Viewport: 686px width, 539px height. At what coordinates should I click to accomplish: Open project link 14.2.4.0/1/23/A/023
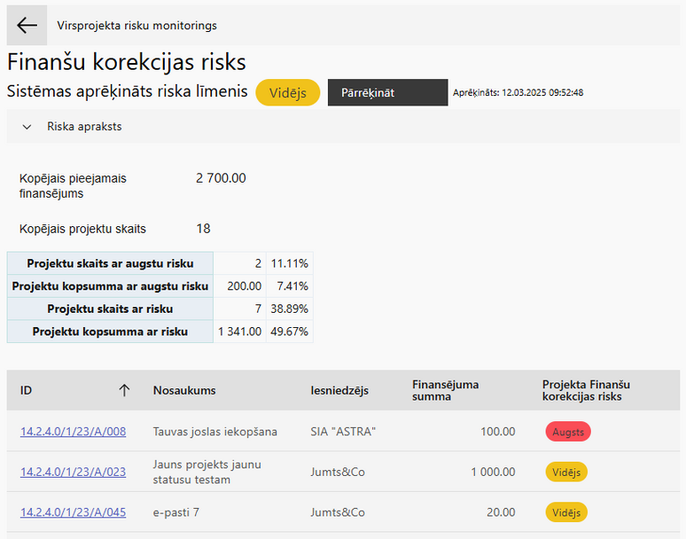coord(73,472)
